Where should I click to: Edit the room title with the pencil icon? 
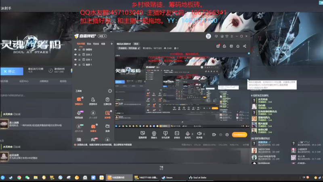138,48
